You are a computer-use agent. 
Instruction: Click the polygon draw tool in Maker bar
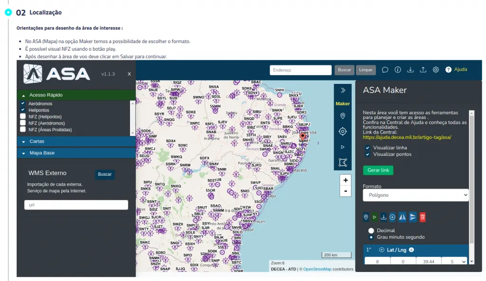coord(343,163)
